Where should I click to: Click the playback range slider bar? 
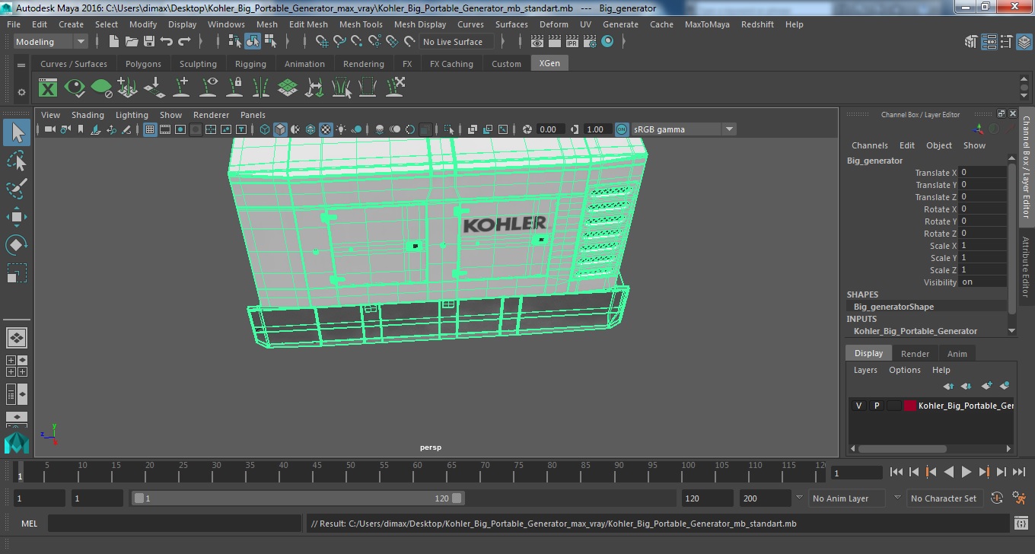pyautogui.click(x=298, y=498)
